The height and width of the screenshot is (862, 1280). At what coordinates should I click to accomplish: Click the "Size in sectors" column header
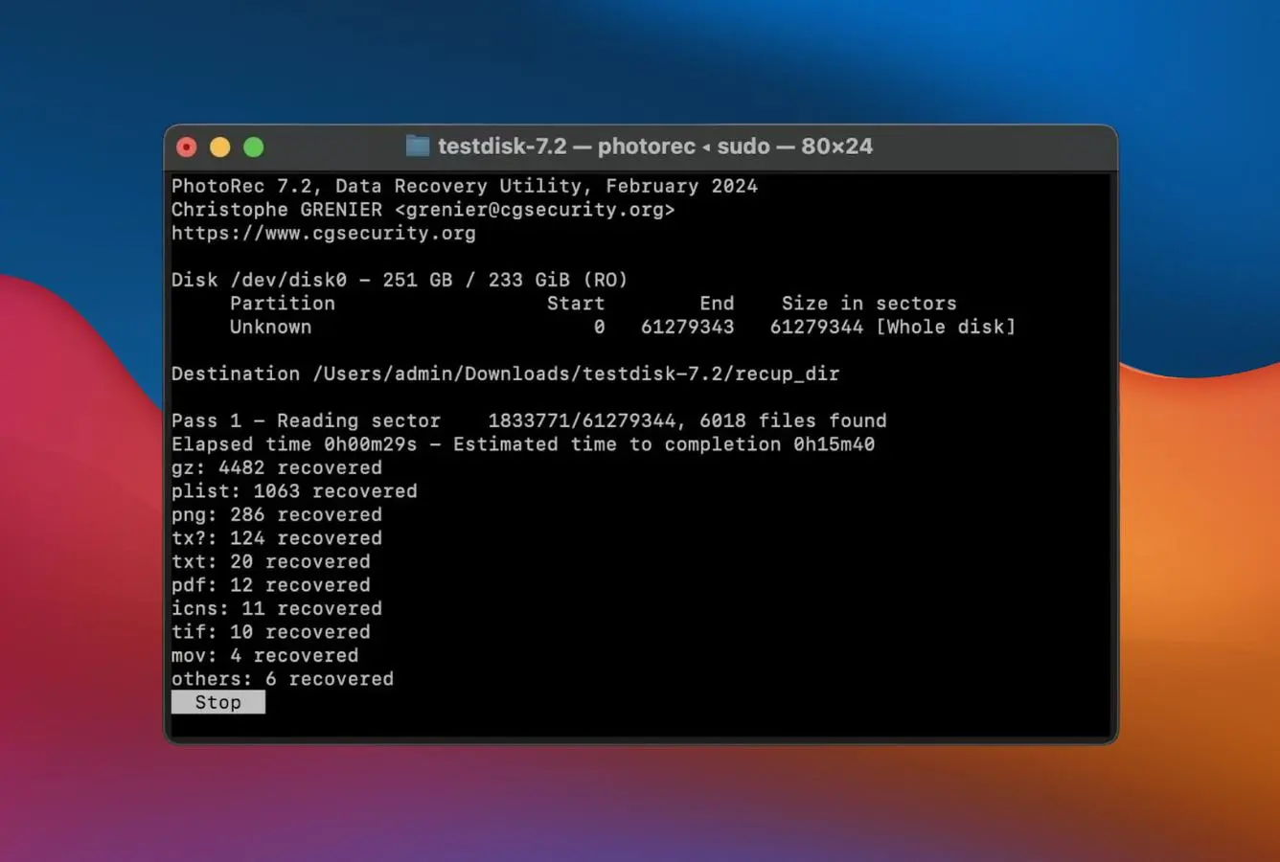click(869, 303)
